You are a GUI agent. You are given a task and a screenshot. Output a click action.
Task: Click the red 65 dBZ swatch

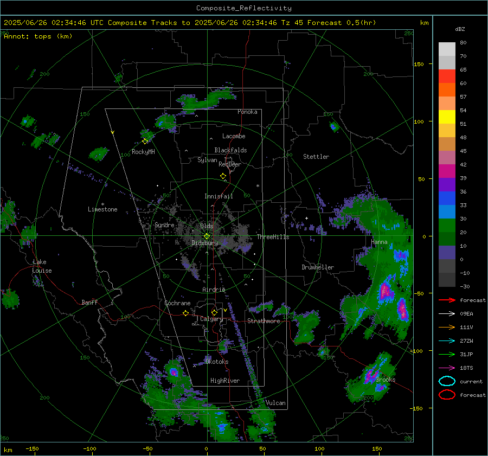447,76
